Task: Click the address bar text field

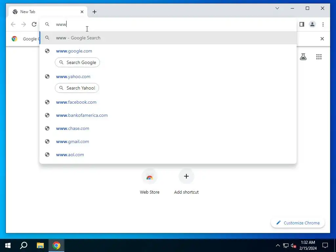Action: (x=168, y=24)
